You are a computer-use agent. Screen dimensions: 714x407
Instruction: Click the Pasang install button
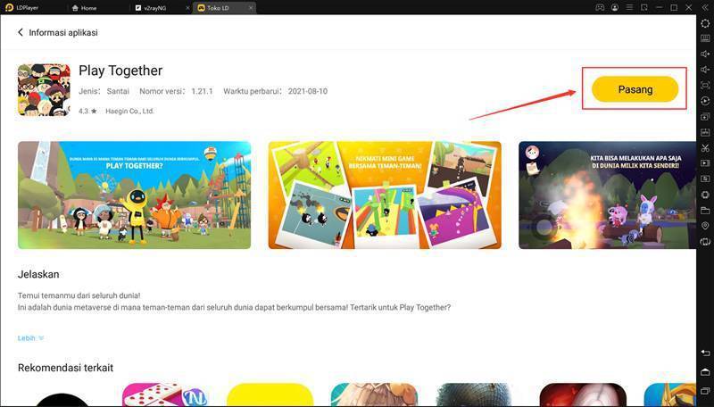coord(635,89)
